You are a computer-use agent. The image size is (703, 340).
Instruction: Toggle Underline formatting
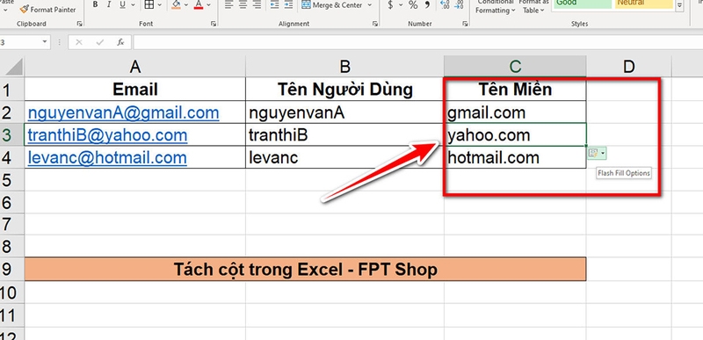pyautogui.click(x=121, y=5)
